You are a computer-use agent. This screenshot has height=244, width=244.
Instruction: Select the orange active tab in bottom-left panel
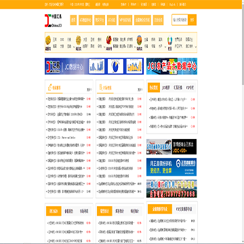coord(54,211)
